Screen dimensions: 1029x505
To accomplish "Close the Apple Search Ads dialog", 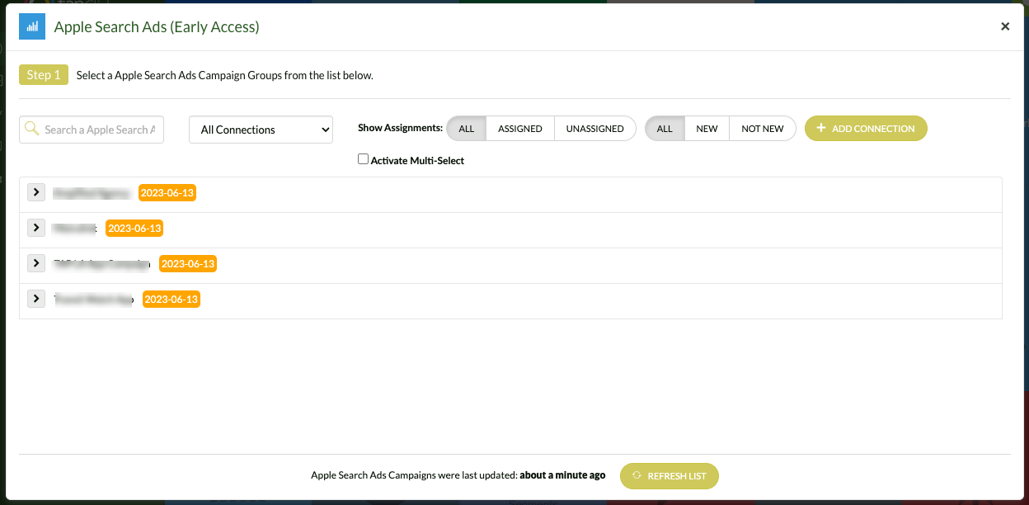I will pyautogui.click(x=1005, y=26).
